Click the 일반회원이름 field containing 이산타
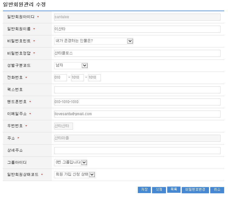 pos(137,29)
